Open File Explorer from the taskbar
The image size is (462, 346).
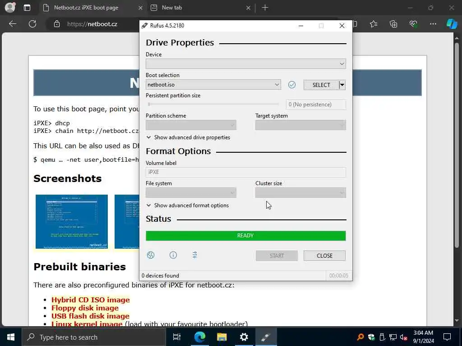tap(222, 337)
